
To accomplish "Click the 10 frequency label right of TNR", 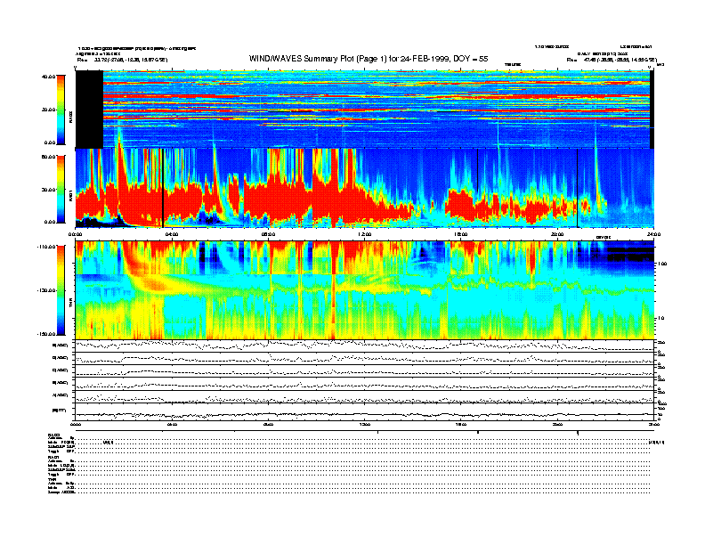I will (x=662, y=318).
